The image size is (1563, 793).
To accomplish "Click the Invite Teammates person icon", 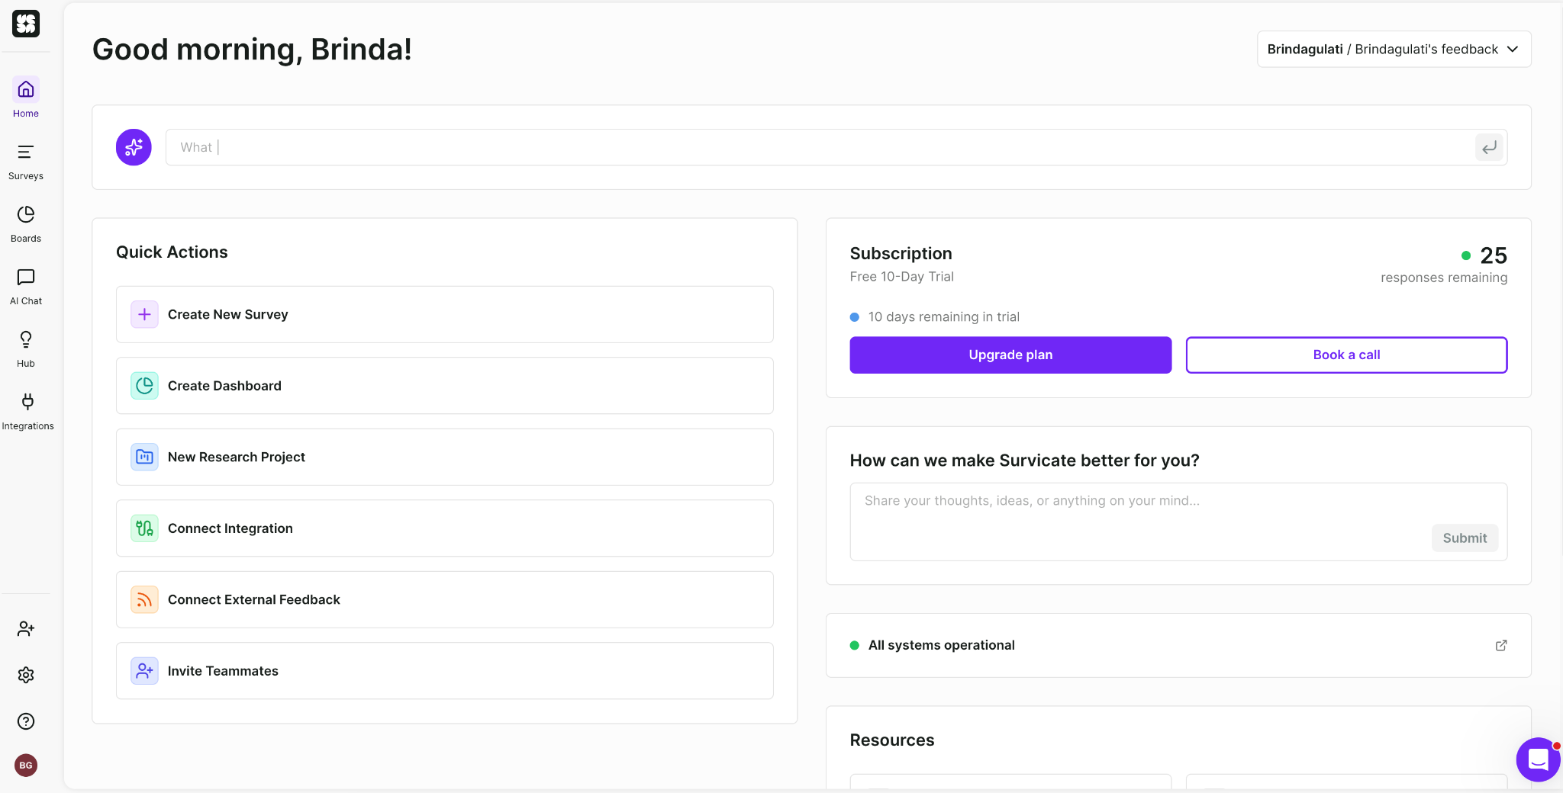I will tap(144, 671).
